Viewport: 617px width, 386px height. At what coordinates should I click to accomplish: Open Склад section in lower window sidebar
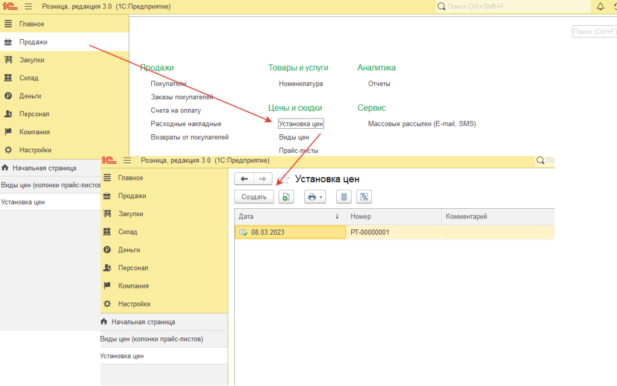pyautogui.click(x=164, y=232)
